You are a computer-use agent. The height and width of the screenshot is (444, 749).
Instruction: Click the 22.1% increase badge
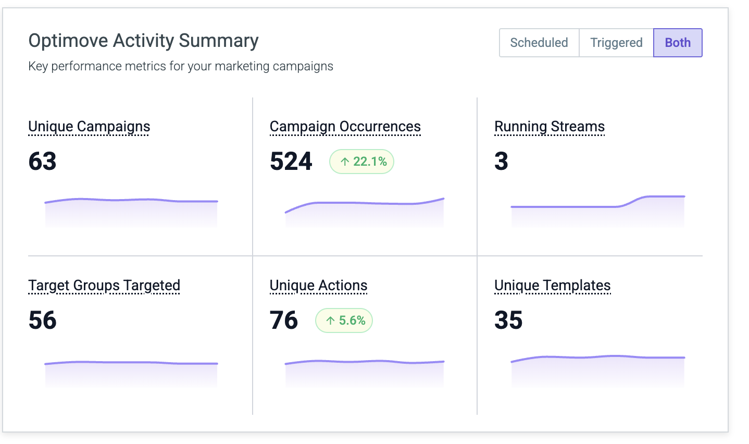[x=362, y=162]
